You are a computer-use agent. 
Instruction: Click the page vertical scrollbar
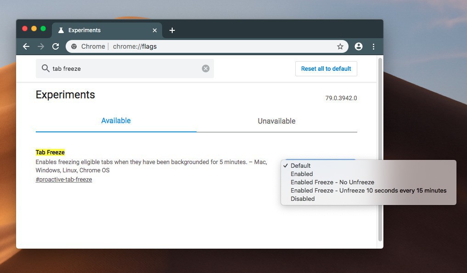[x=380, y=150]
